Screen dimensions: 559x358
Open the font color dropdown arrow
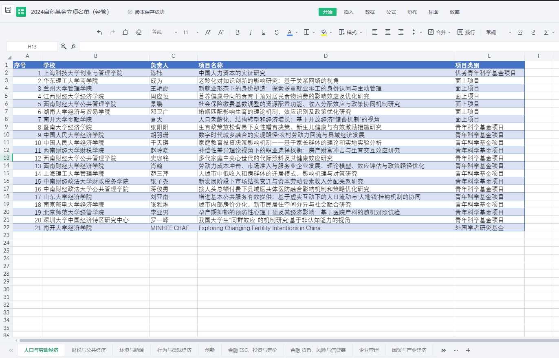(x=297, y=32)
